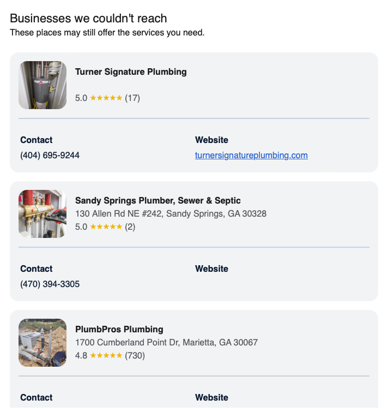Click phone number (470) 394-3305

tap(50, 284)
